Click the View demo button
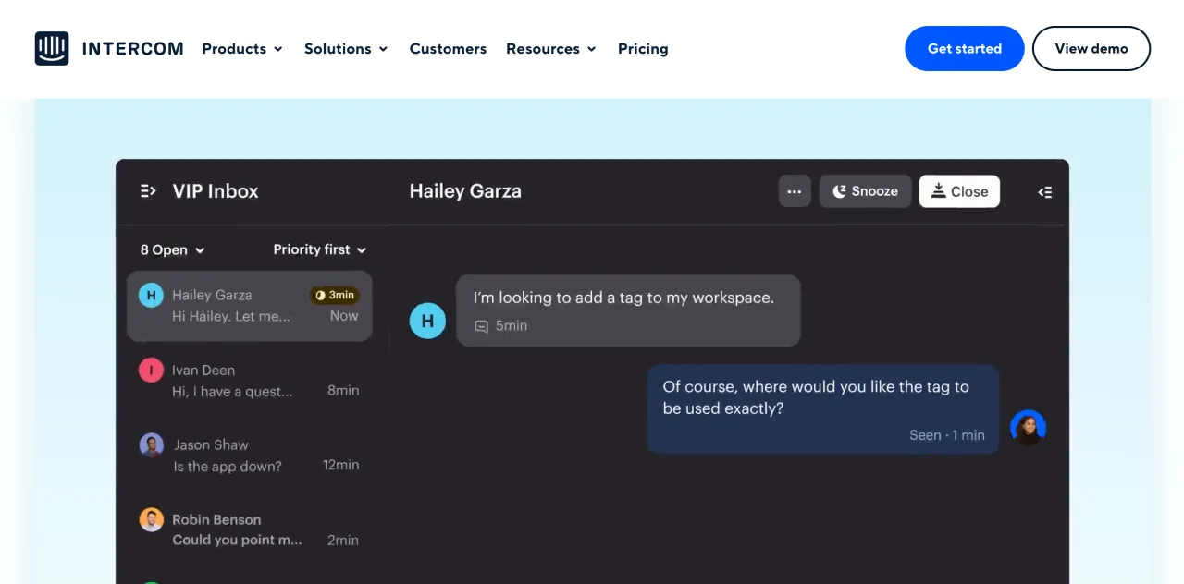The height and width of the screenshot is (584, 1184). point(1091,48)
